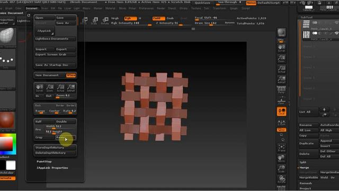Collapse the Merge section in SubTool
This screenshot has width=339, height=191.
tap(304, 168)
